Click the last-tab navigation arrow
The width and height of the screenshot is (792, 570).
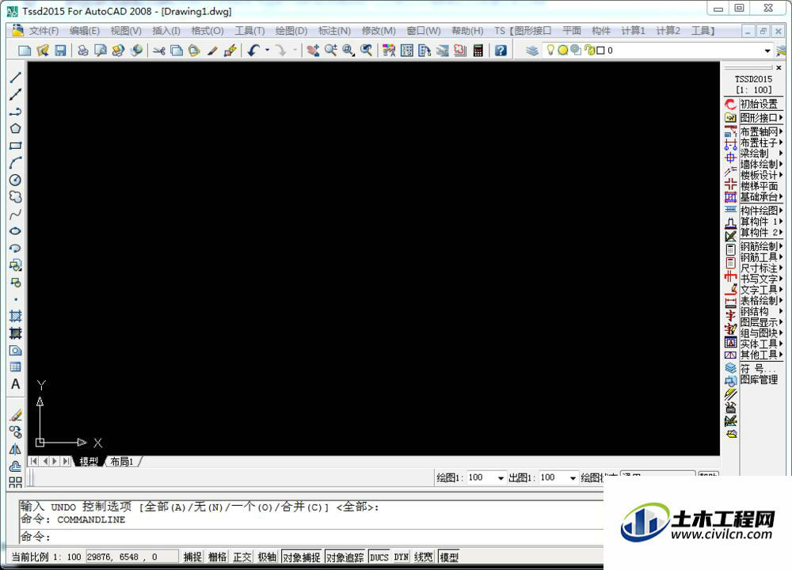point(67,461)
